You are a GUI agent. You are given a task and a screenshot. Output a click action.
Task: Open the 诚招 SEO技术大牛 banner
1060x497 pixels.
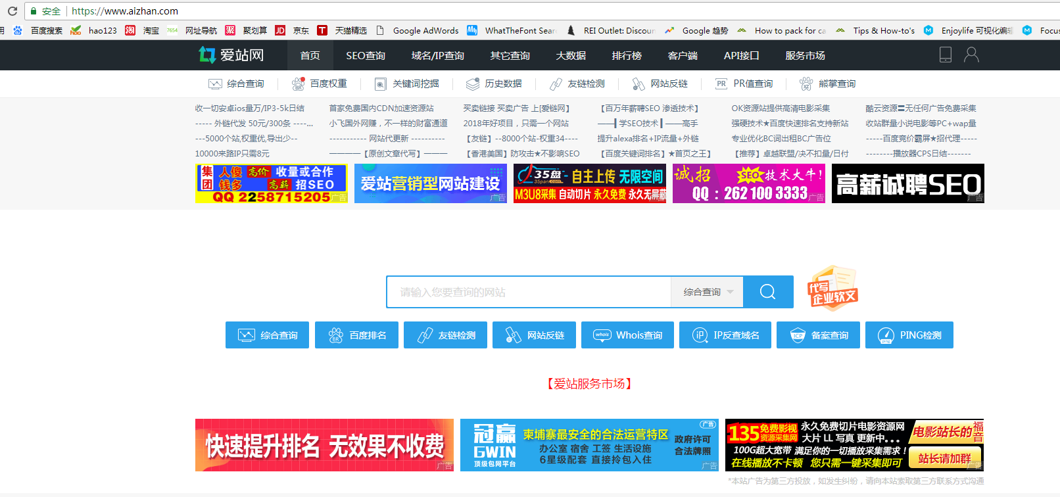(x=749, y=183)
